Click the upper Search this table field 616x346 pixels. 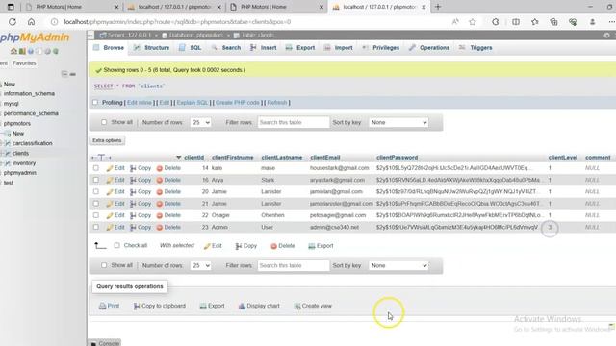coord(294,122)
